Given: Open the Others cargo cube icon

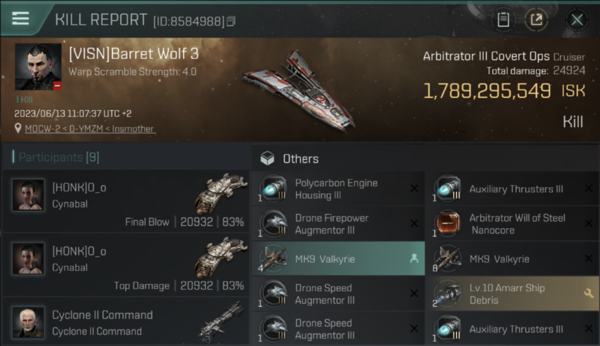Looking at the screenshot, I should (x=267, y=159).
